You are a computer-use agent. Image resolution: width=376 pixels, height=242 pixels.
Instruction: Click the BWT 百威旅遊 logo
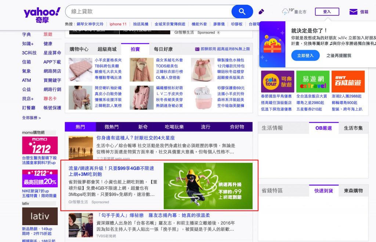click(x=348, y=82)
